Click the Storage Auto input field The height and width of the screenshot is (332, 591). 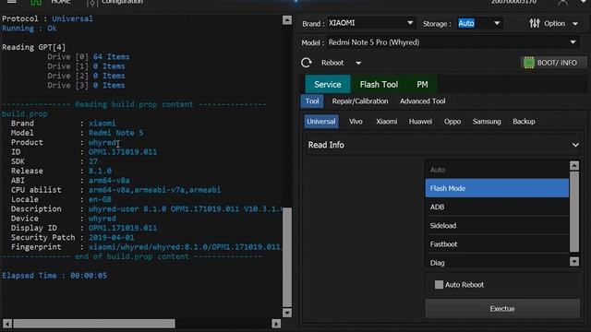tap(474, 23)
